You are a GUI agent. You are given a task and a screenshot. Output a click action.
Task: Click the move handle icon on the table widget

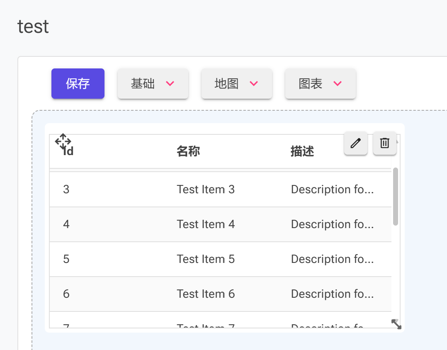pyautogui.click(x=63, y=141)
